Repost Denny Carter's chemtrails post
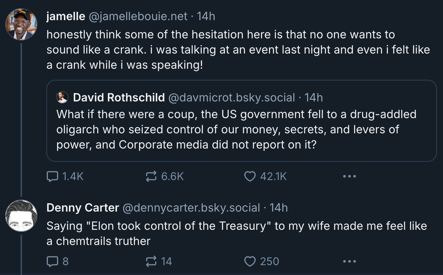 point(152,261)
